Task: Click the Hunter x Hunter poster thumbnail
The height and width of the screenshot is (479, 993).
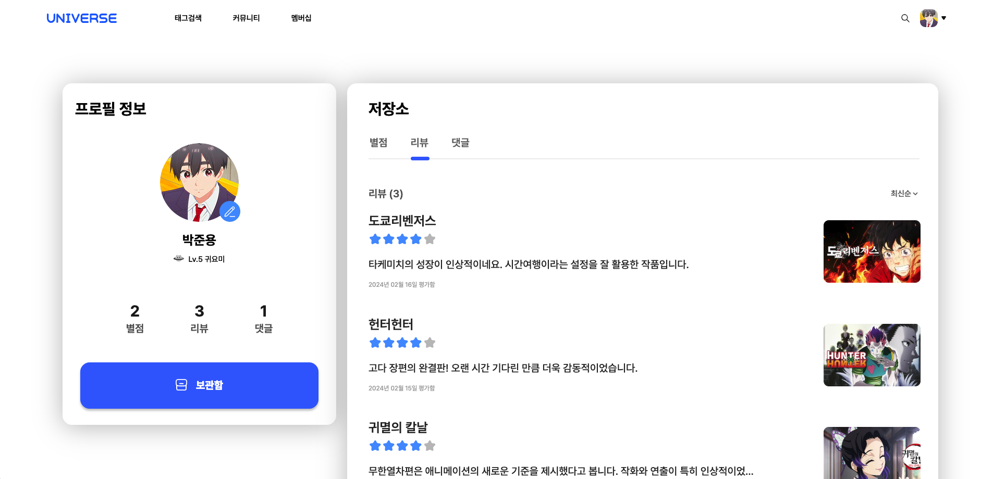Action: 872,355
